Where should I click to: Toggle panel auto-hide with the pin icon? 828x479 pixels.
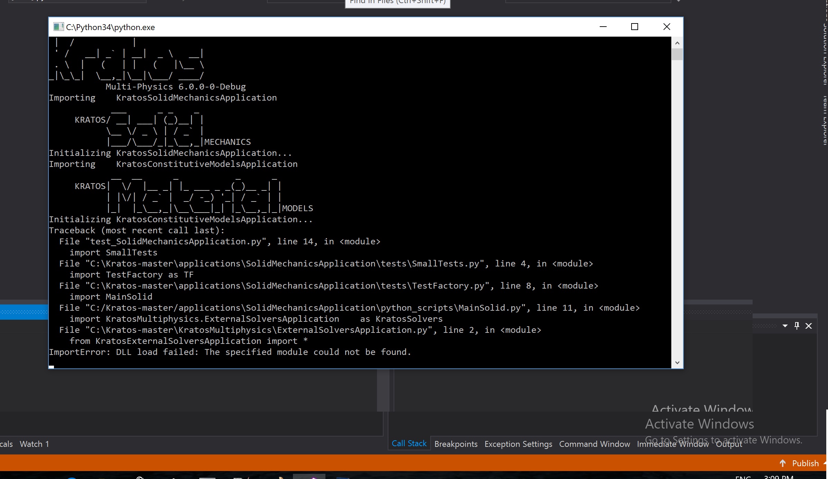797,326
